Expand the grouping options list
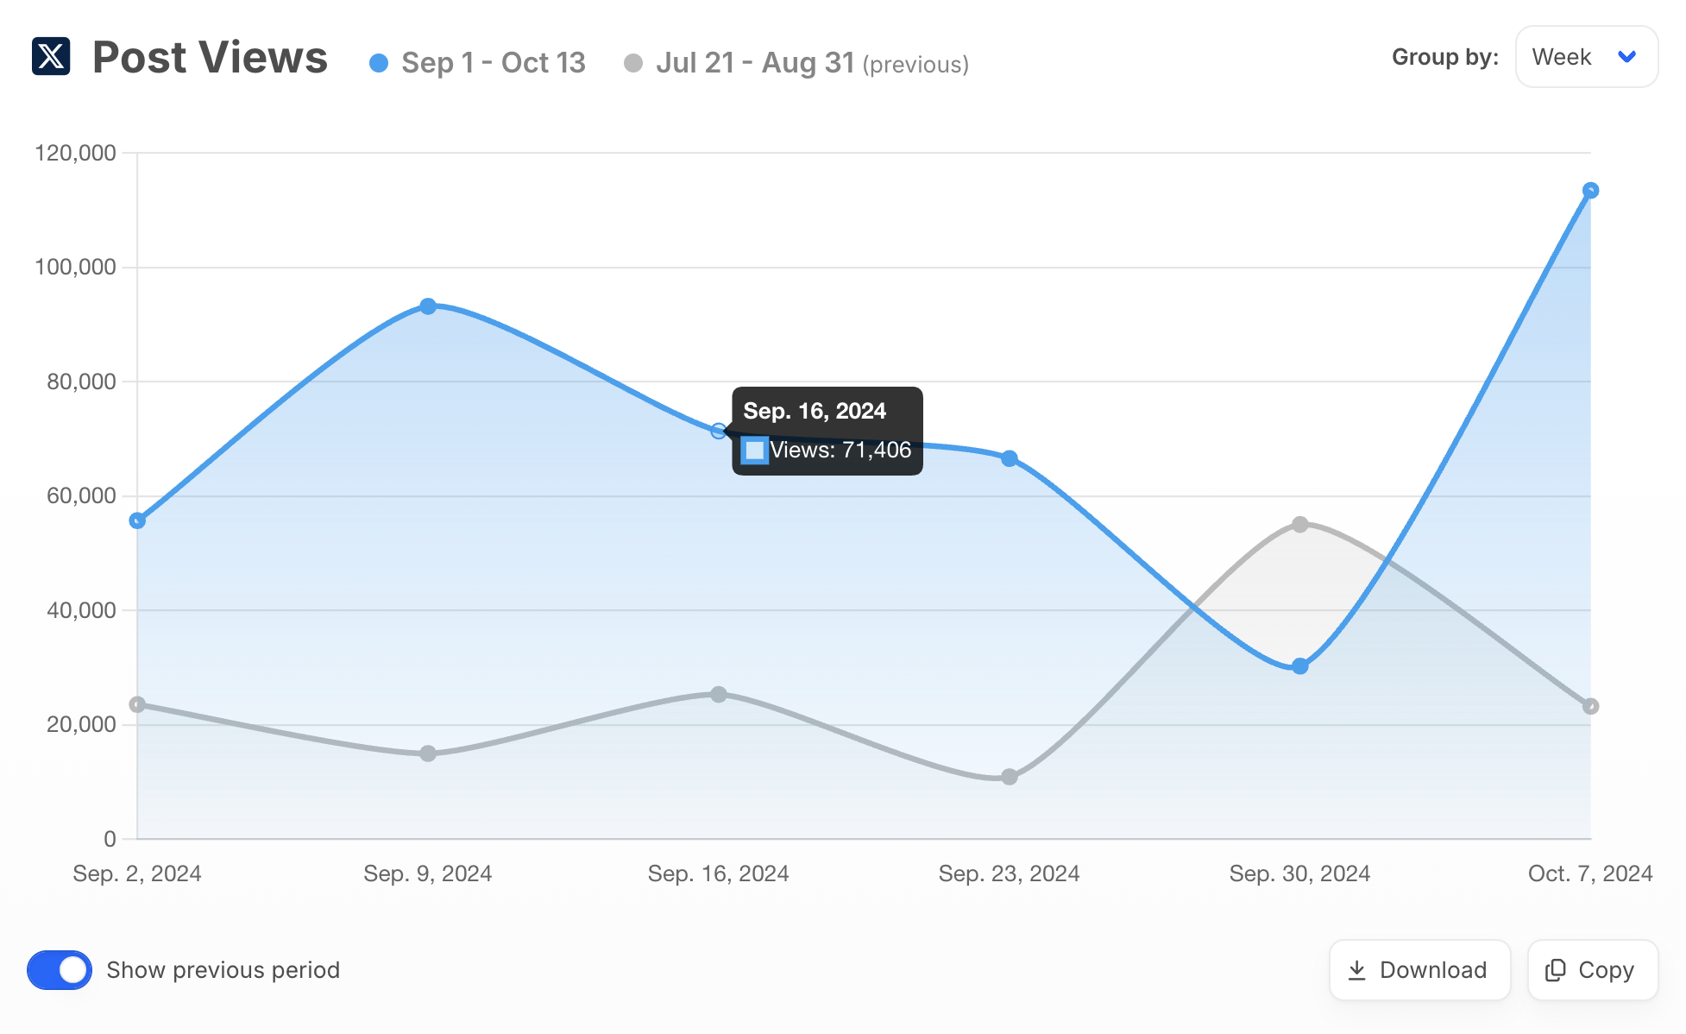This screenshot has width=1686, height=1034. [x=1586, y=56]
